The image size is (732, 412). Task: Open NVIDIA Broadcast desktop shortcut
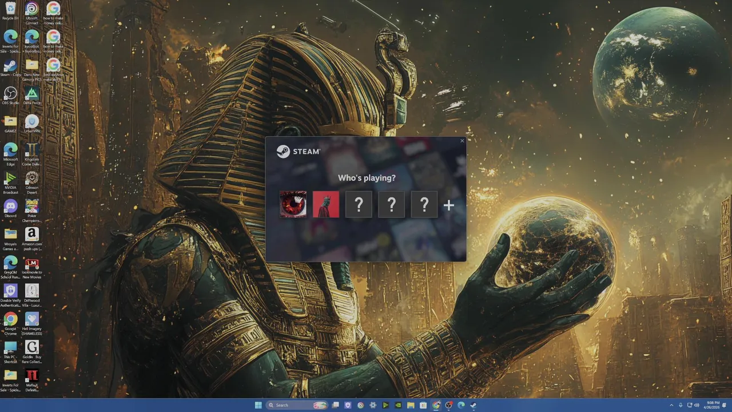(10, 183)
